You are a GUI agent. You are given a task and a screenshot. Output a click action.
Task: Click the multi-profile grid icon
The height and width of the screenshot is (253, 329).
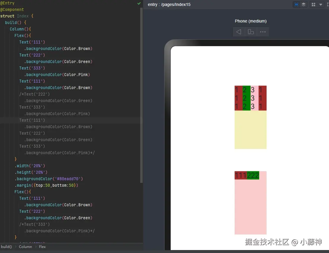click(x=314, y=4)
